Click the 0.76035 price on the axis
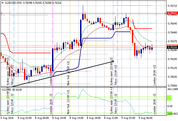178x121 pixels. (170, 77)
